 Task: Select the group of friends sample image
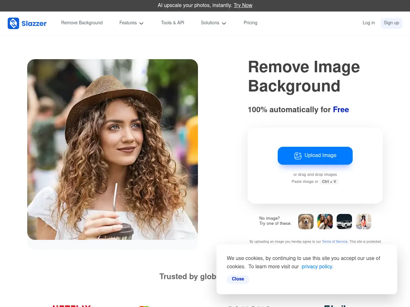325,222
